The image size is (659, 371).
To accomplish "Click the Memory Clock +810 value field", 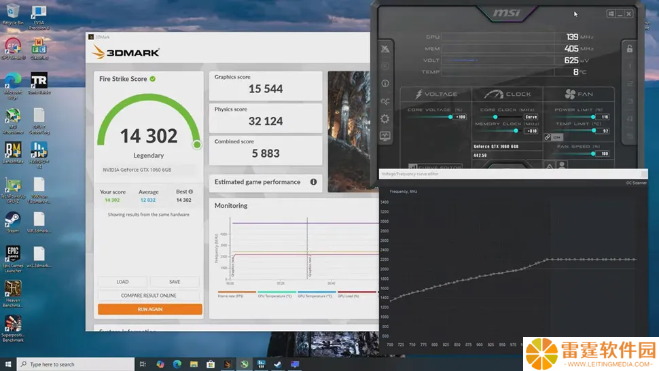I will (x=532, y=130).
